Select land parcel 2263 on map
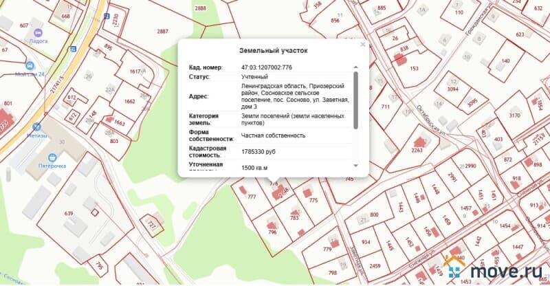 (417, 151)
